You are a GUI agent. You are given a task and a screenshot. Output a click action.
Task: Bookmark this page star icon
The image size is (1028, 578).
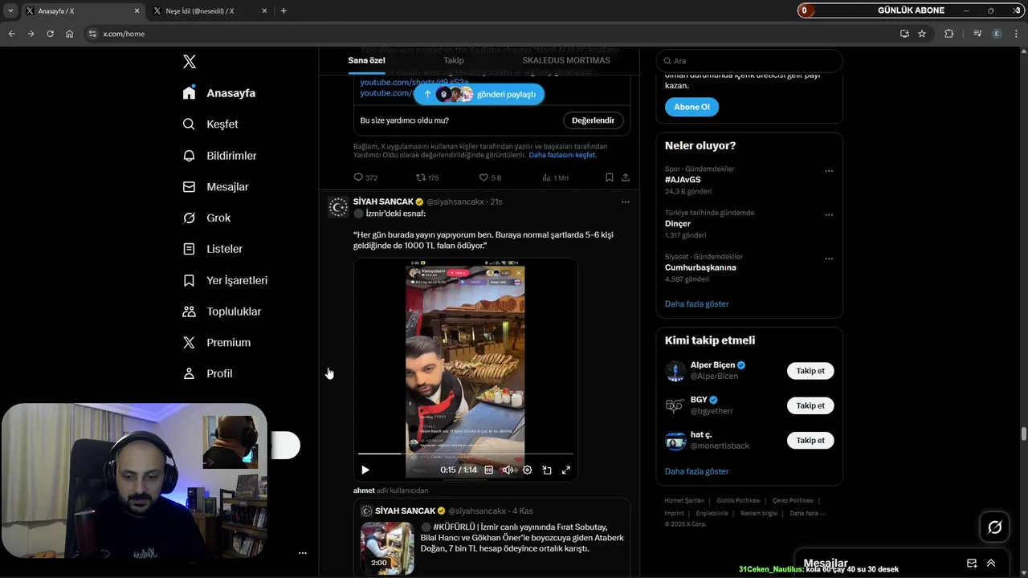pos(922,34)
